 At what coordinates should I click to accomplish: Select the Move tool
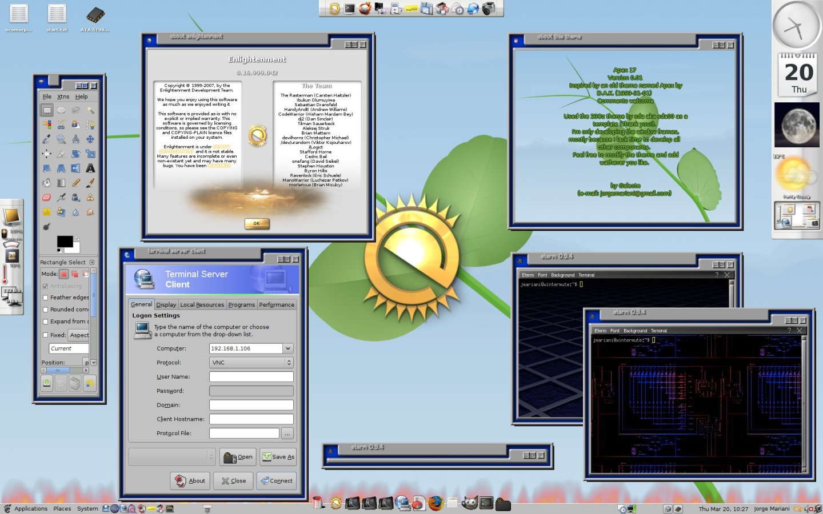(x=90, y=139)
